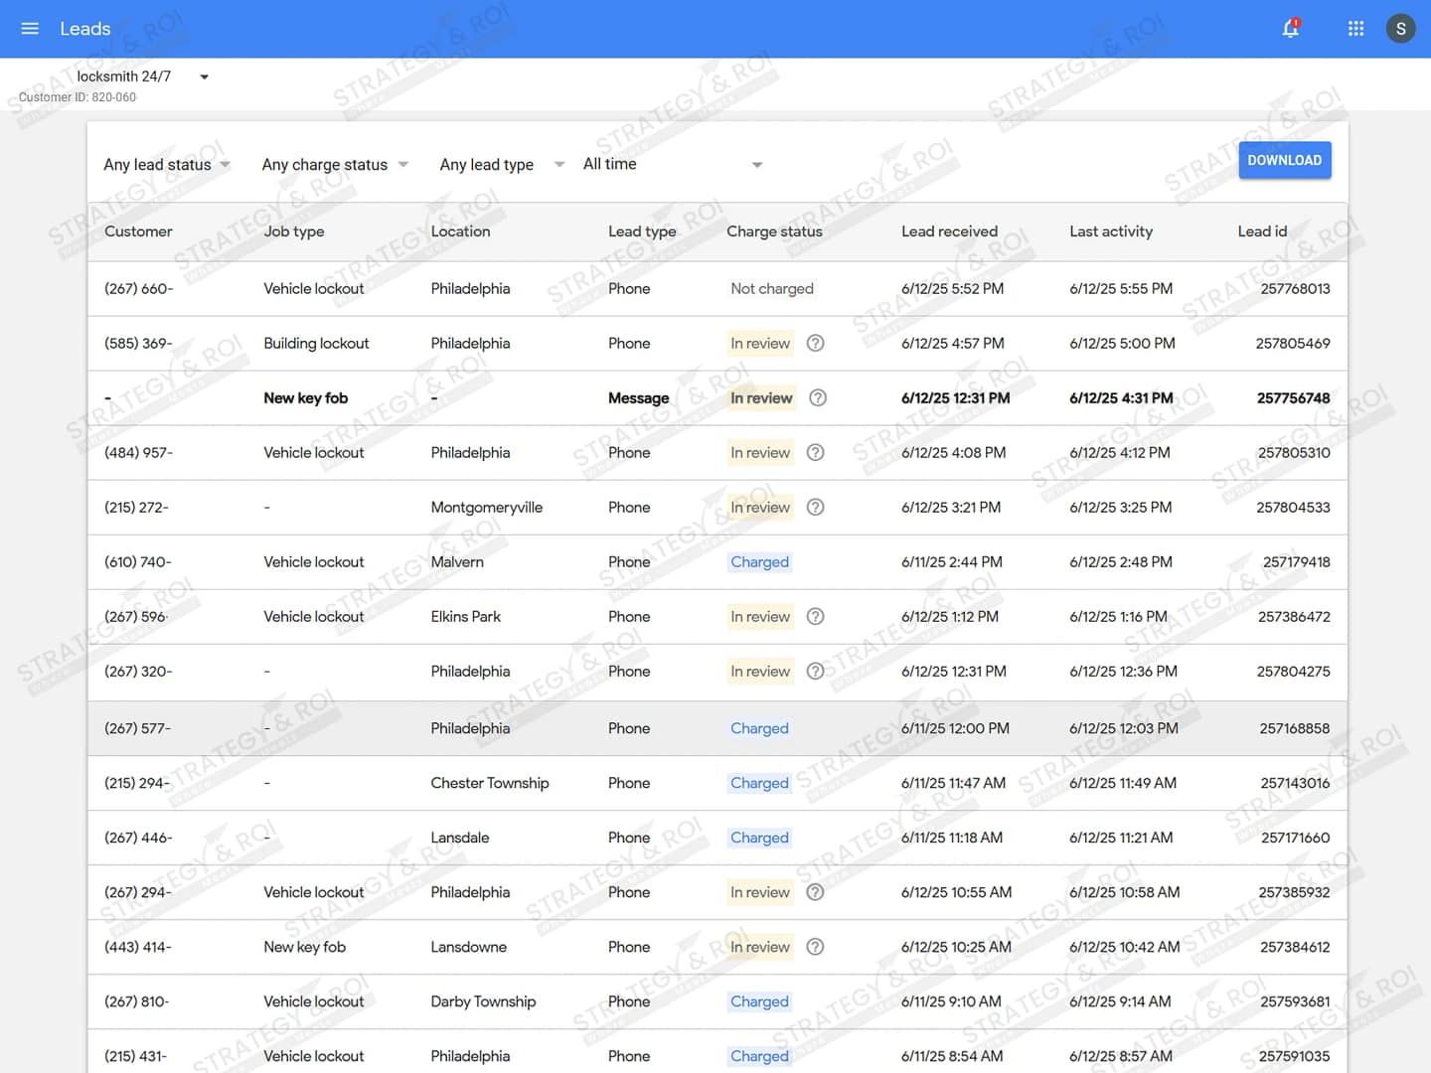1431x1073 pixels.
Task: Click help icon for lead 257805469
Action: [815, 344]
